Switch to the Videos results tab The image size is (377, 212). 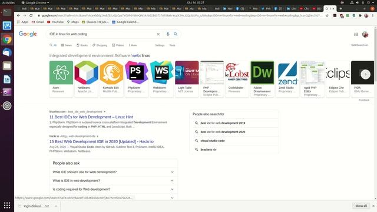click(x=118, y=45)
